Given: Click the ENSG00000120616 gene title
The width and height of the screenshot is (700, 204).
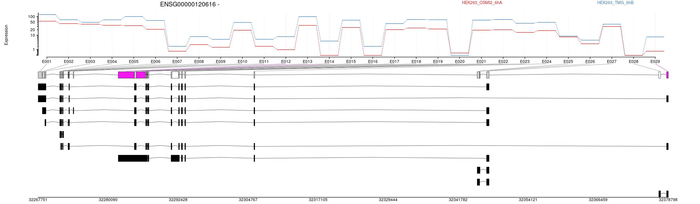Looking at the screenshot, I should pos(190,4).
